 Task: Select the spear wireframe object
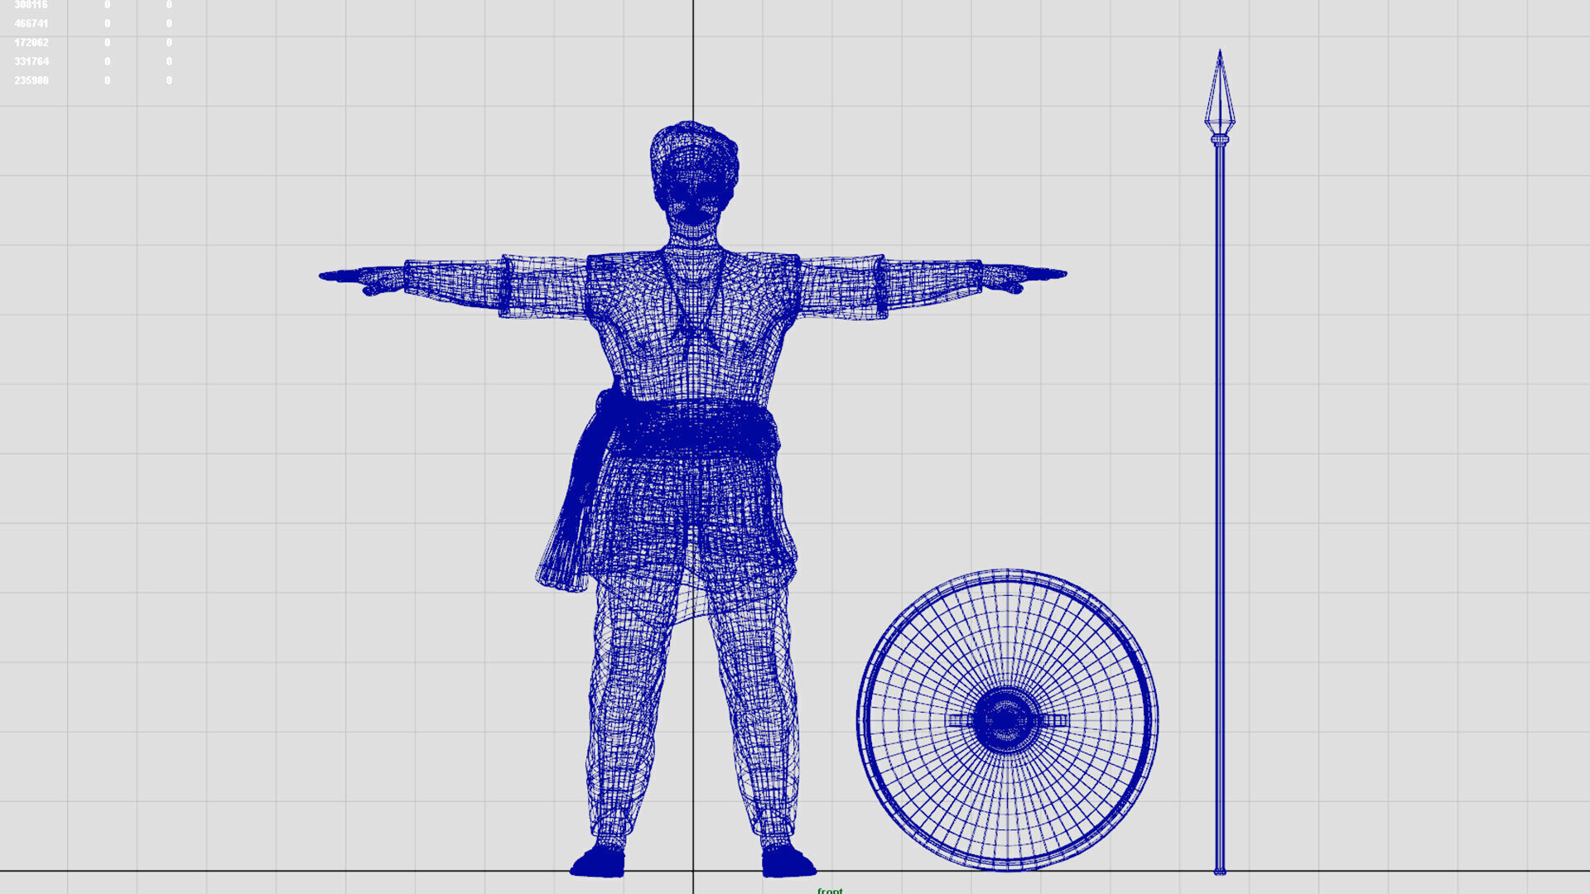point(1220,462)
